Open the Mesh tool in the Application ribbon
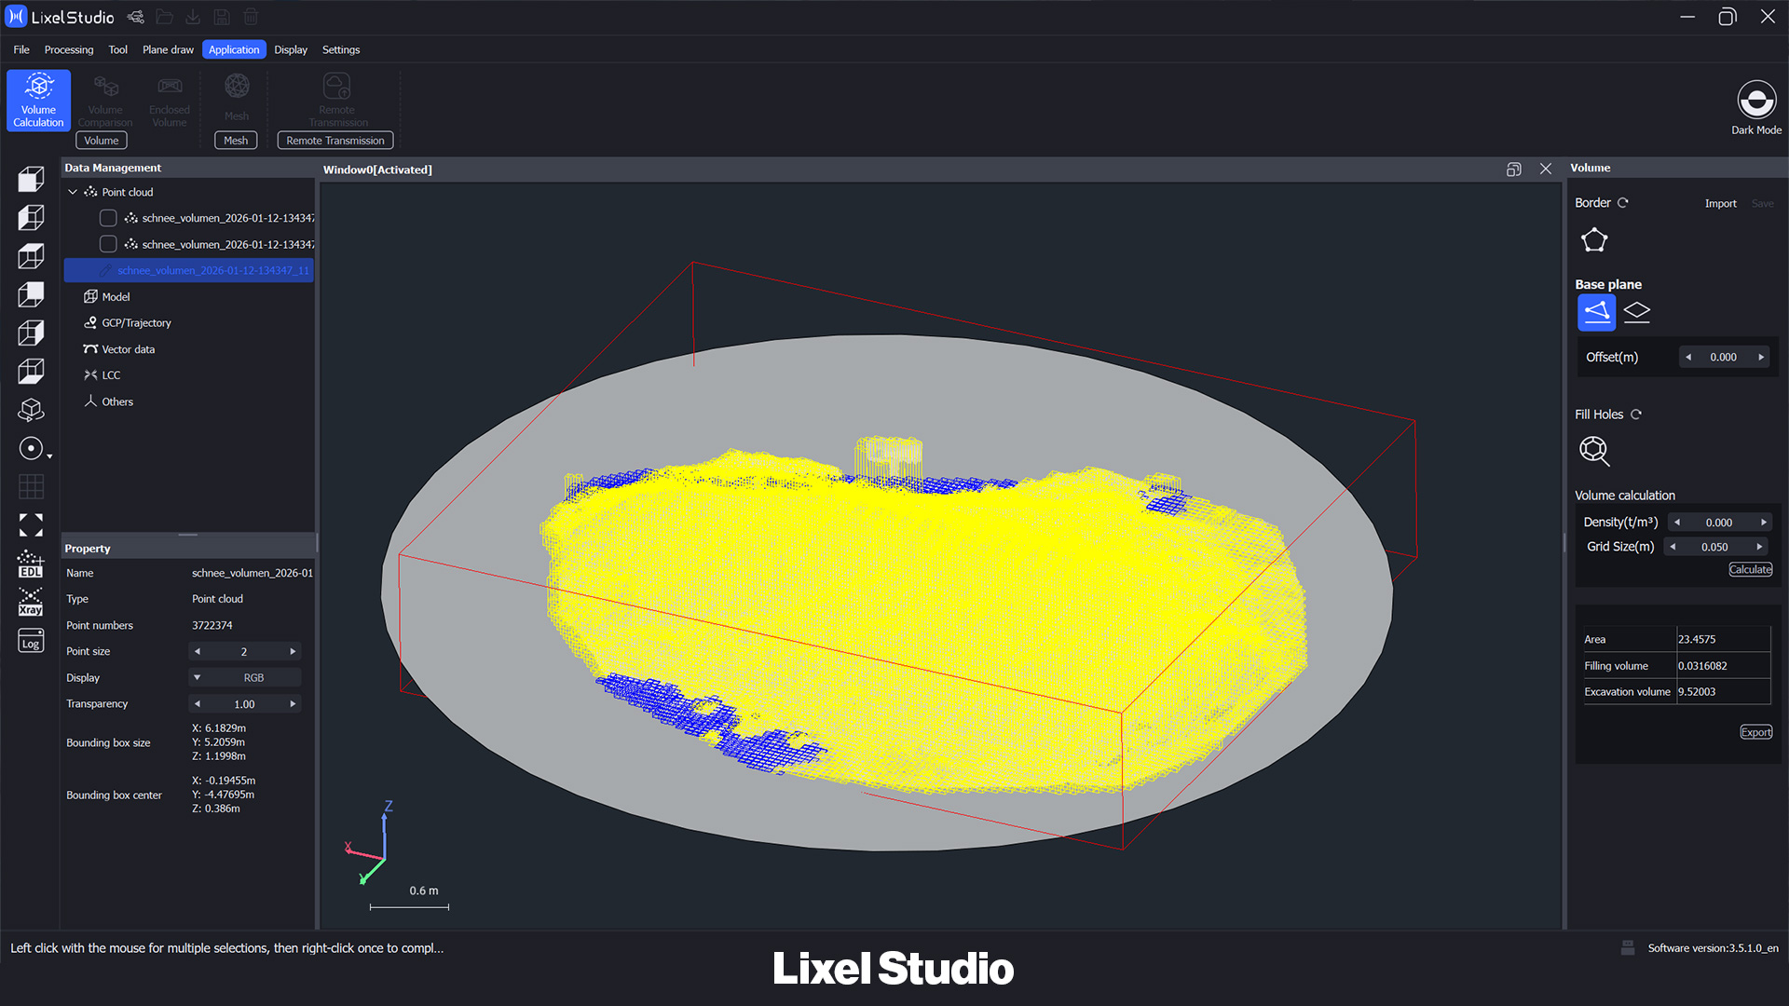This screenshot has width=1789, height=1006. pyautogui.click(x=236, y=98)
